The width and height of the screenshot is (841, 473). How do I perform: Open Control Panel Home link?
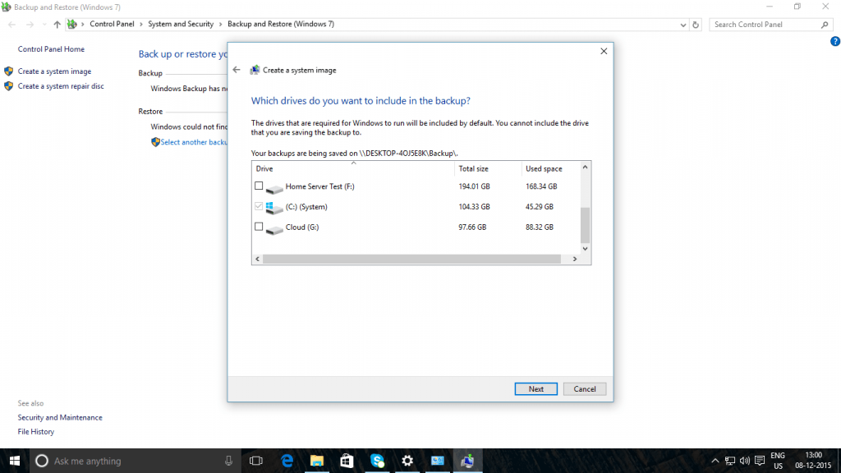[x=51, y=48]
